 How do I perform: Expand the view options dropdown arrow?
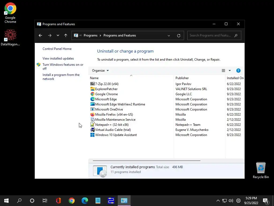click(230, 71)
